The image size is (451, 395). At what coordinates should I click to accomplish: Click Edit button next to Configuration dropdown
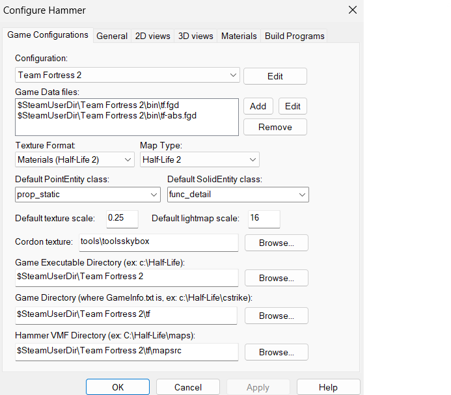[x=275, y=76]
